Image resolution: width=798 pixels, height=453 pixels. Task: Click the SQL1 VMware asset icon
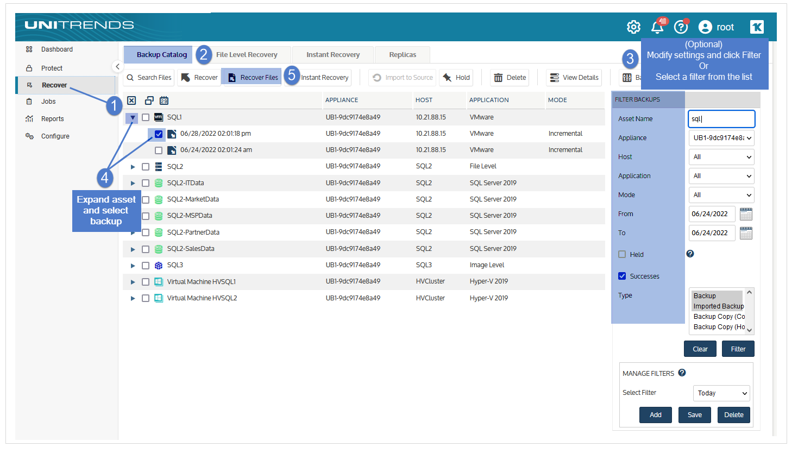159,117
